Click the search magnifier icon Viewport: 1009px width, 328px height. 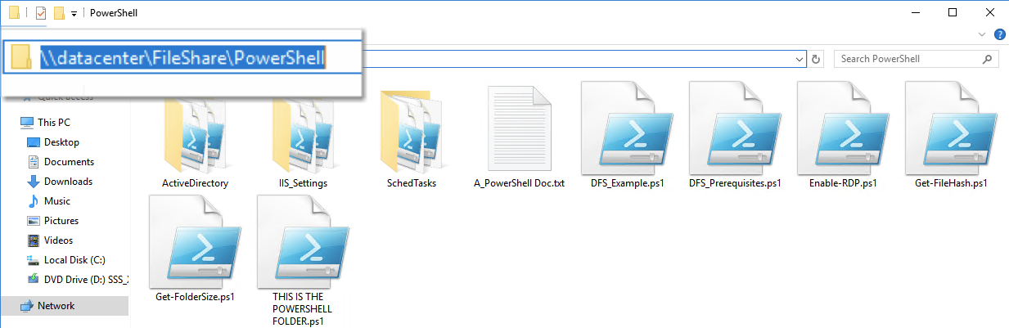(x=989, y=59)
